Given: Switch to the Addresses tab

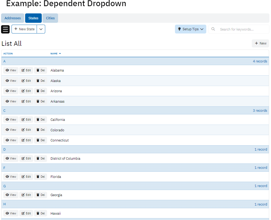Looking at the screenshot, I should (13, 18).
